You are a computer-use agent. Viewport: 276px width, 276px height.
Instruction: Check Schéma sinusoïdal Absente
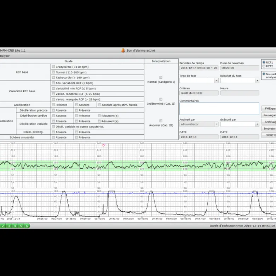tap(53, 137)
